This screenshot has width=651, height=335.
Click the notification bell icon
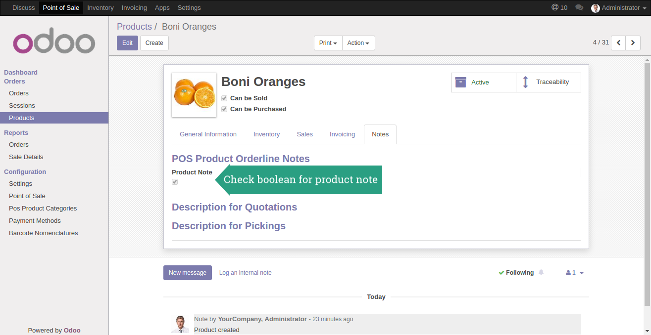tap(541, 272)
